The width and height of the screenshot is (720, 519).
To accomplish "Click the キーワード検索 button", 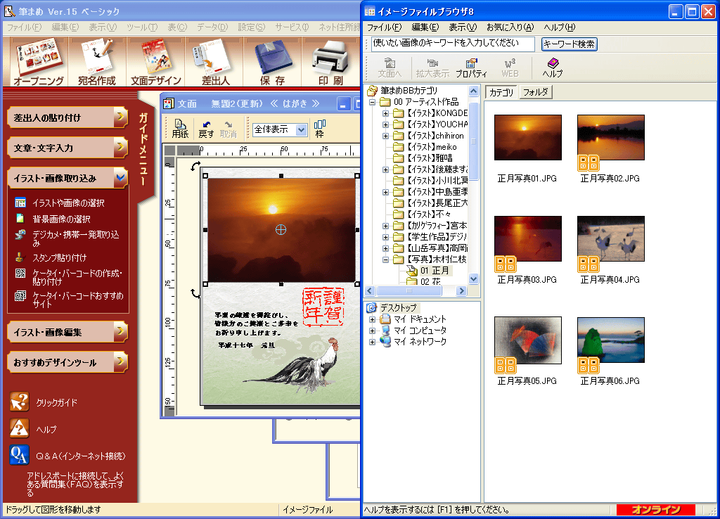I will point(570,44).
